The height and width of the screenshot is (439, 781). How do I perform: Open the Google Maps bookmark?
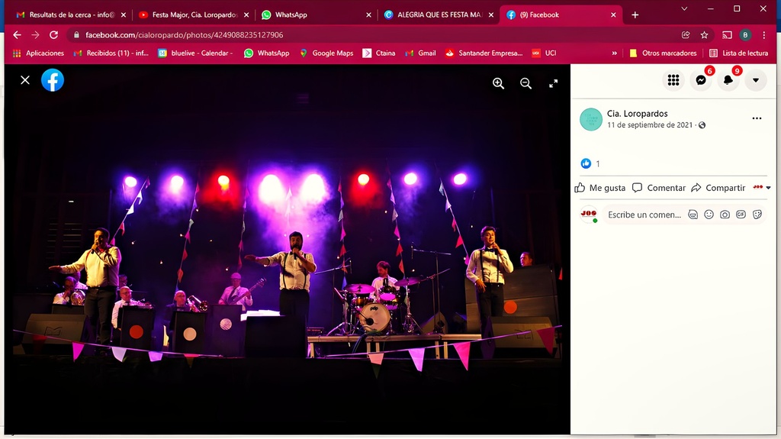coord(326,53)
